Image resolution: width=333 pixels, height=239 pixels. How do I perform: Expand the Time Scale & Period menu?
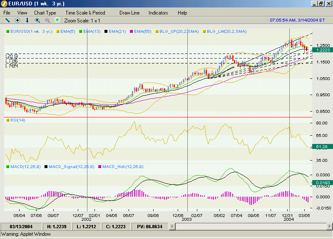click(85, 13)
